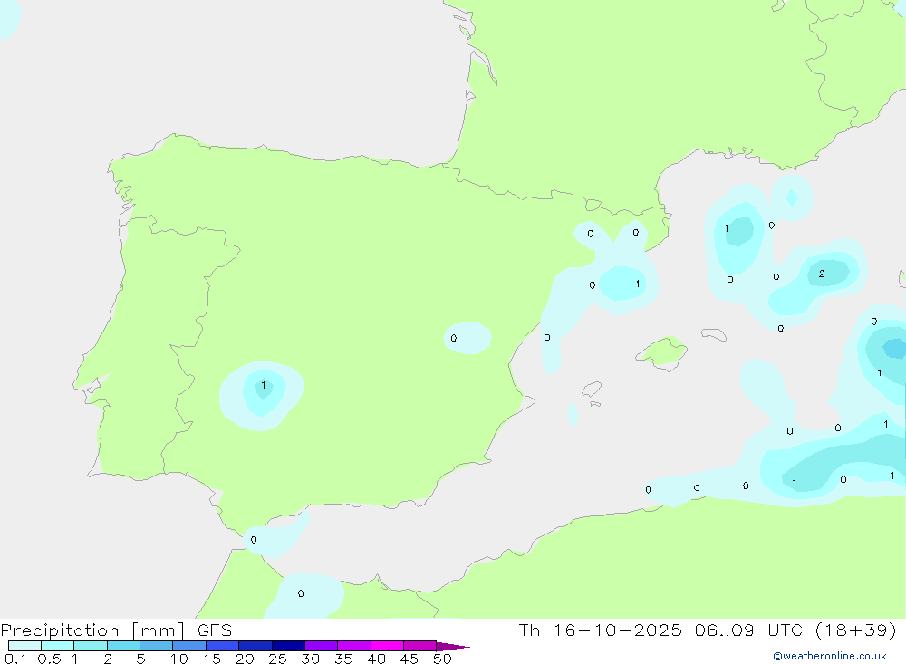Click the '(18+39)' forecast run label
The image size is (906, 664).
(856, 630)
